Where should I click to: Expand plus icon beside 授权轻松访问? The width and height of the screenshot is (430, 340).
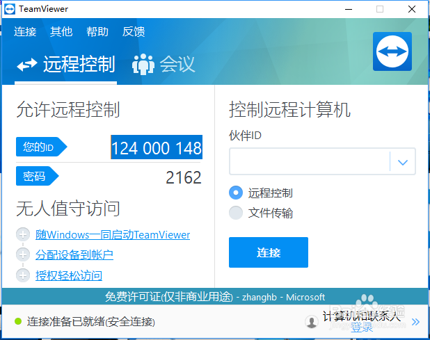pyautogui.click(x=23, y=275)
